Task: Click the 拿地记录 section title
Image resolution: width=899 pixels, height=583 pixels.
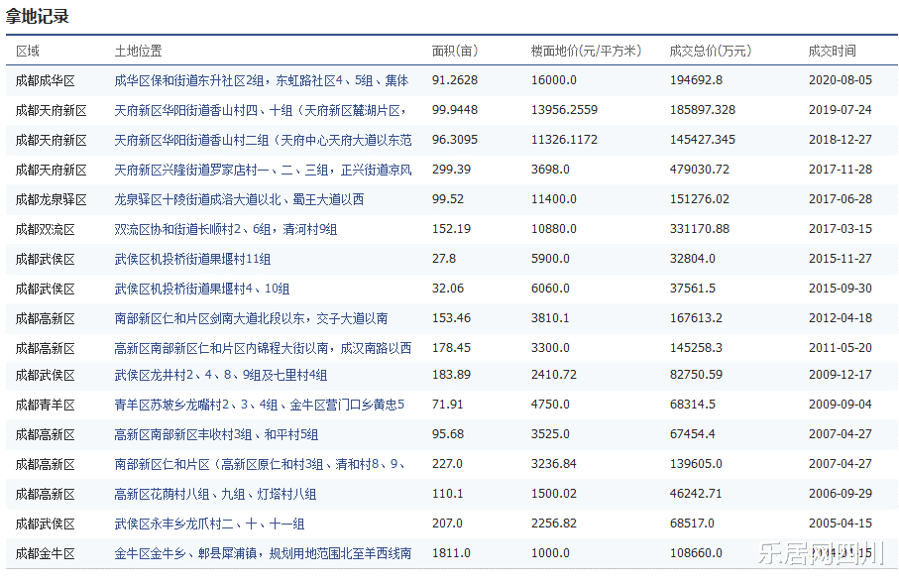Action: point(38,16)
